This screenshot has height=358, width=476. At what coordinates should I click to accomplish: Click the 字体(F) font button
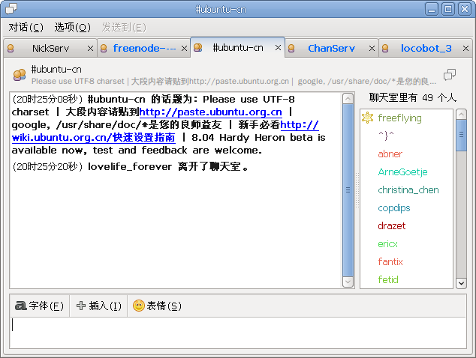[x=40, y=306]
